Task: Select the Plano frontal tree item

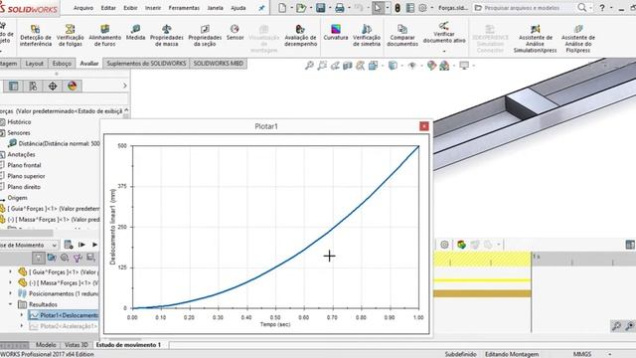Action: (24, 165)
